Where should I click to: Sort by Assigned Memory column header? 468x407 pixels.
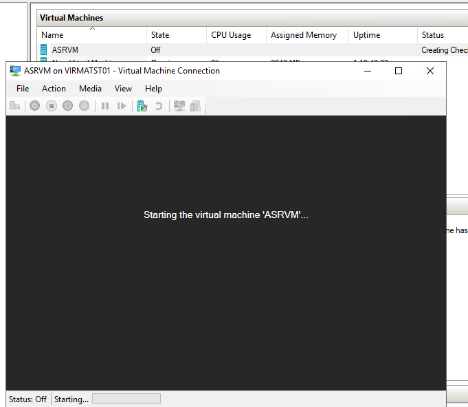307,35
